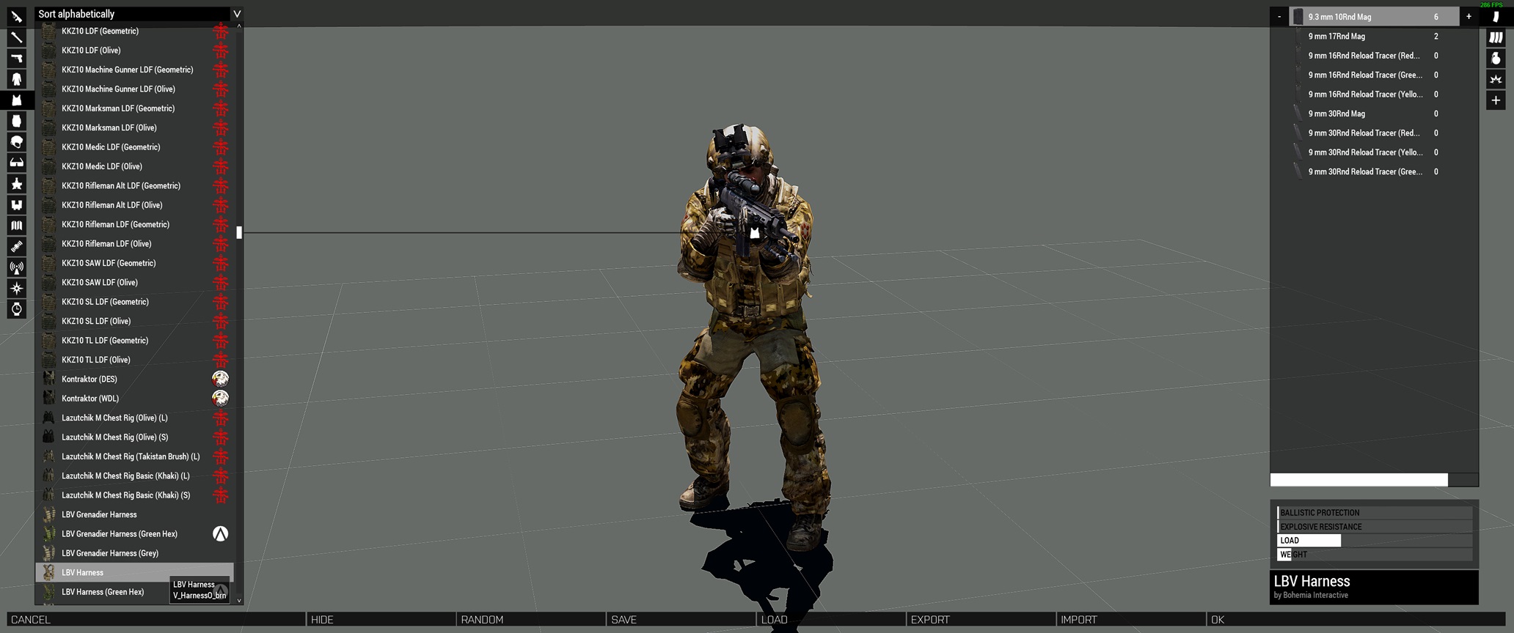Image resolution: width=1514 pixels, height=633 pixels.
Task: Select KKZ10 TL LDF (Geometric)
Action: point(134,340)
